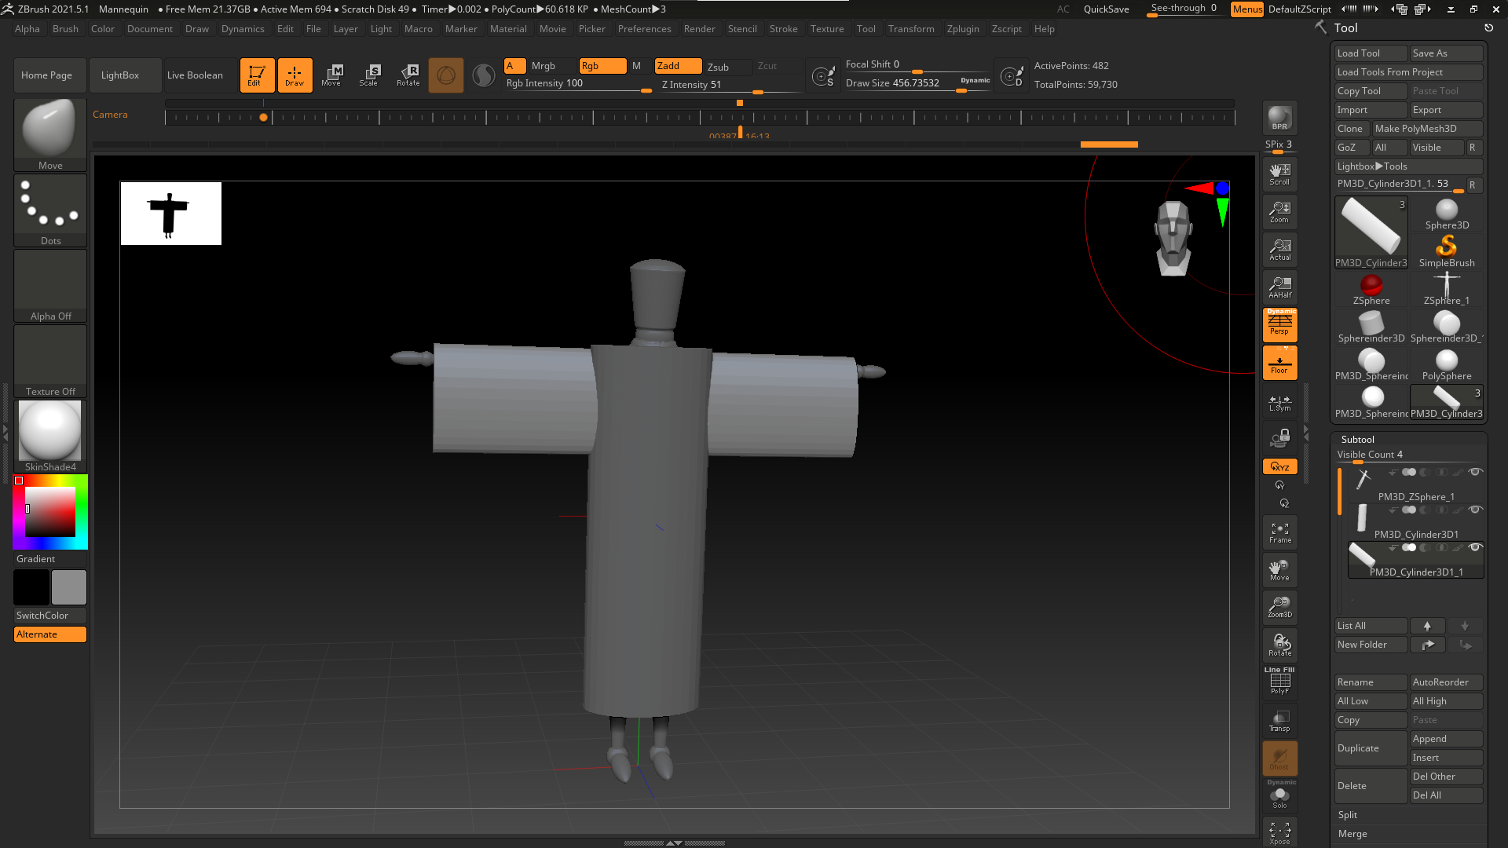Open the Zplugin menu
The image size is (1508, 848).
point(962,29)
